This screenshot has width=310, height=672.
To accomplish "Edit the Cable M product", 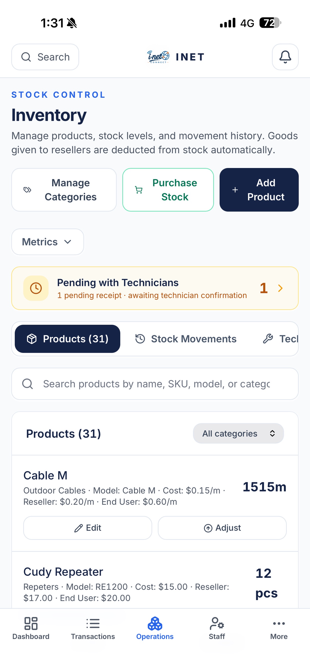I will (88, 528).
